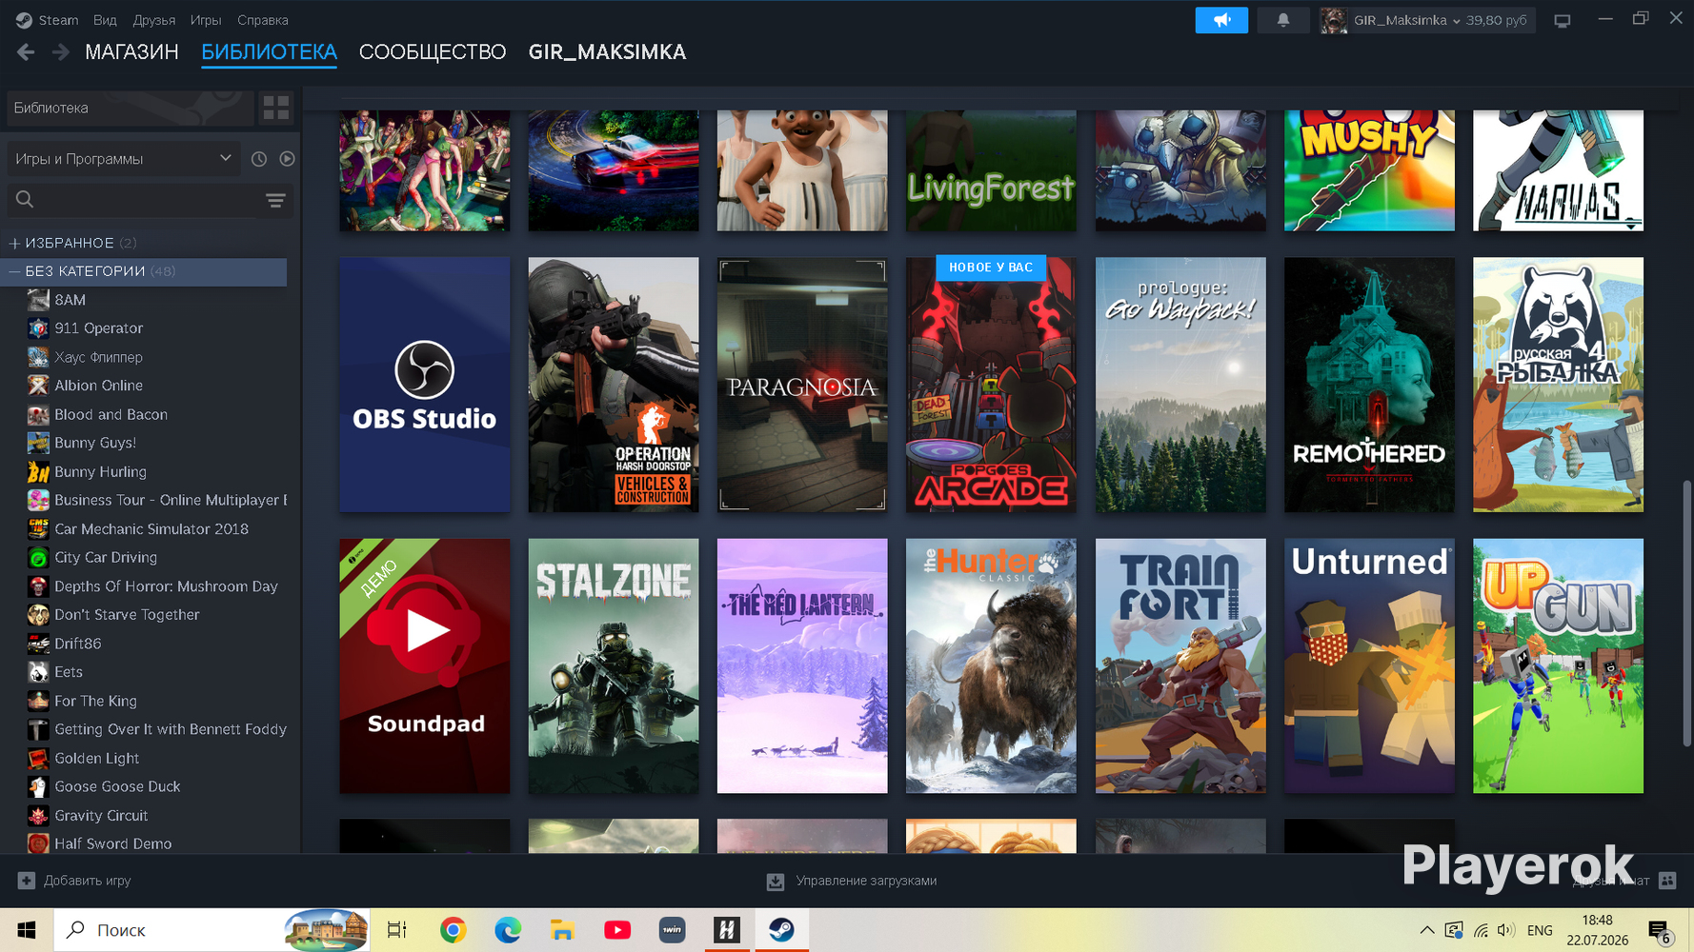Open the STALZONE game cover

(614, 666)
